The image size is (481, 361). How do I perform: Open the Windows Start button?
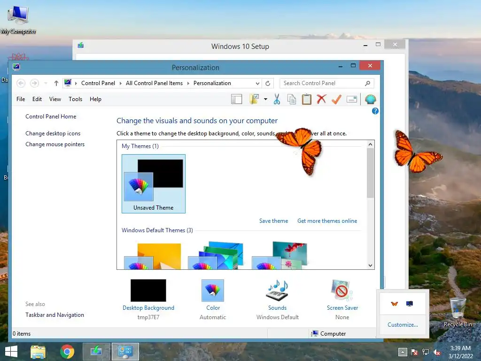tap(11, 352)
